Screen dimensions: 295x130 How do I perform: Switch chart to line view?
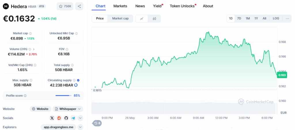[142, 18]
